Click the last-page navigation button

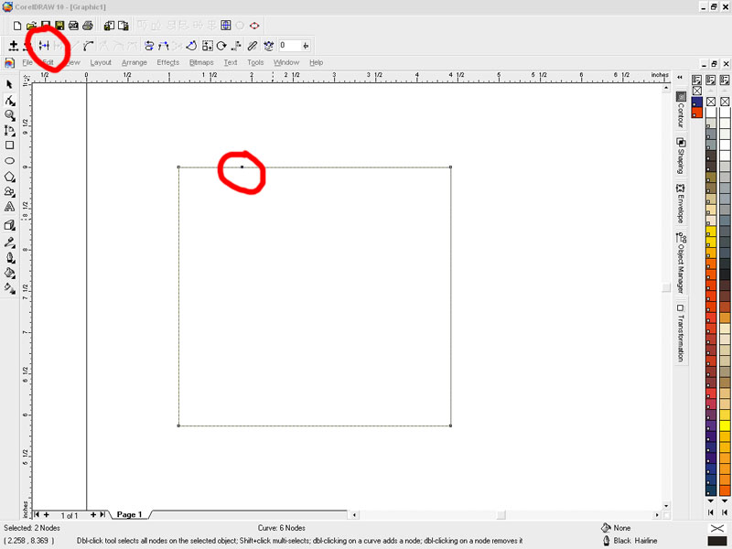(102, 515)
